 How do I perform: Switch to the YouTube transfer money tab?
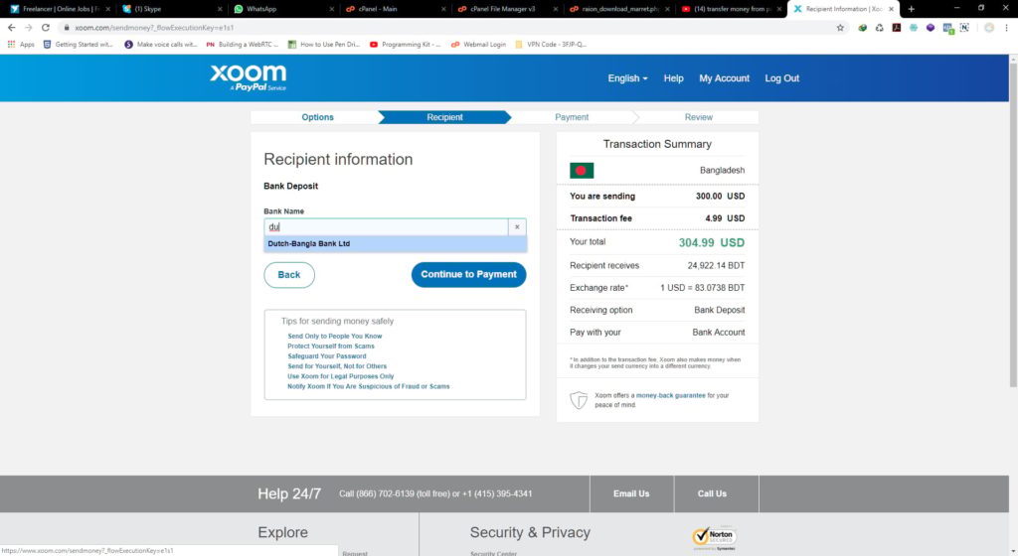[730, 9]
